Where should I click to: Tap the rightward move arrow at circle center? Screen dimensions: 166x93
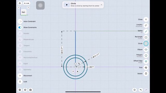(x=78, y=67)
